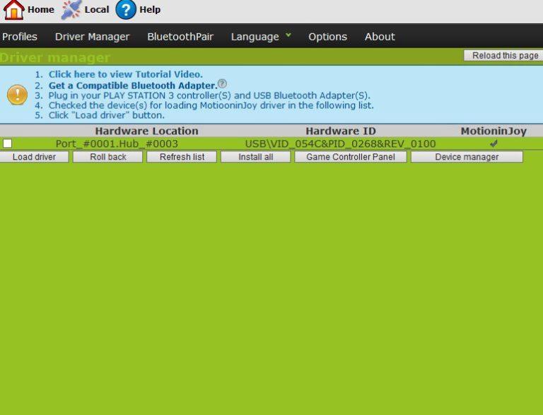Open the Device manager button

[467, 157]
